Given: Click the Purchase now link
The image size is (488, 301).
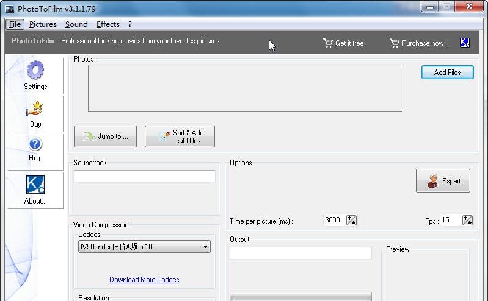Looking at the screenshot, I should click(424, 43).
